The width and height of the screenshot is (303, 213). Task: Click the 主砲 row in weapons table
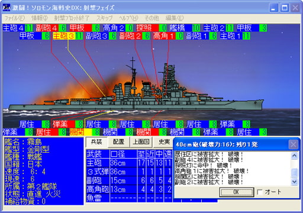(x=130, y=163)
